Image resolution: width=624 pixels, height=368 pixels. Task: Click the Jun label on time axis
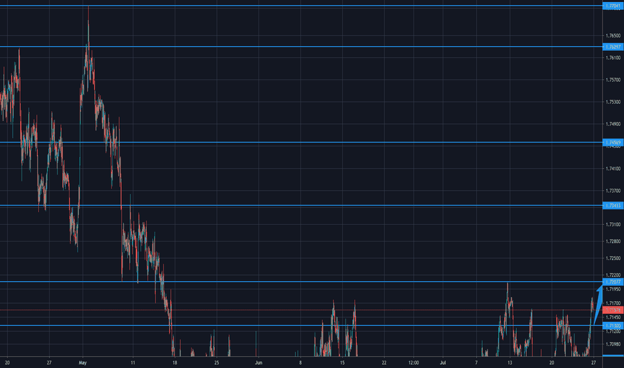point(258,363)
